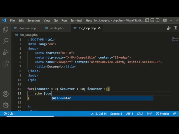This screenshot has width=179, height=134.
Task: Change file encoding UTF-8
Action: pos(129,114)
